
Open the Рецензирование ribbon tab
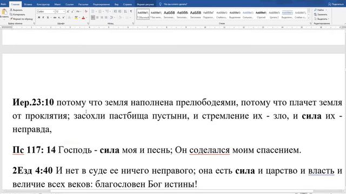point(101,4)
